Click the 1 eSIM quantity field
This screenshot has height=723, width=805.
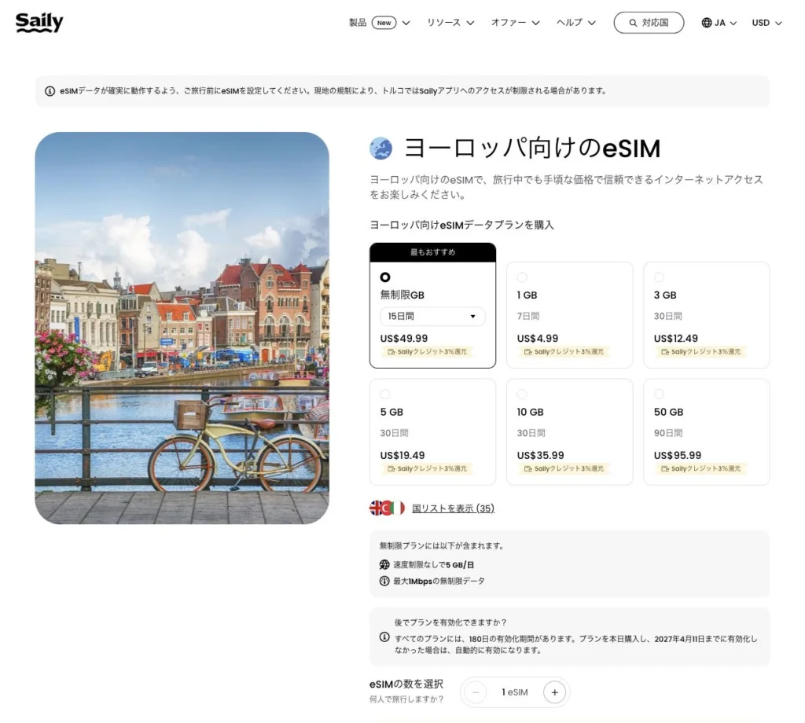coord(515,692)
